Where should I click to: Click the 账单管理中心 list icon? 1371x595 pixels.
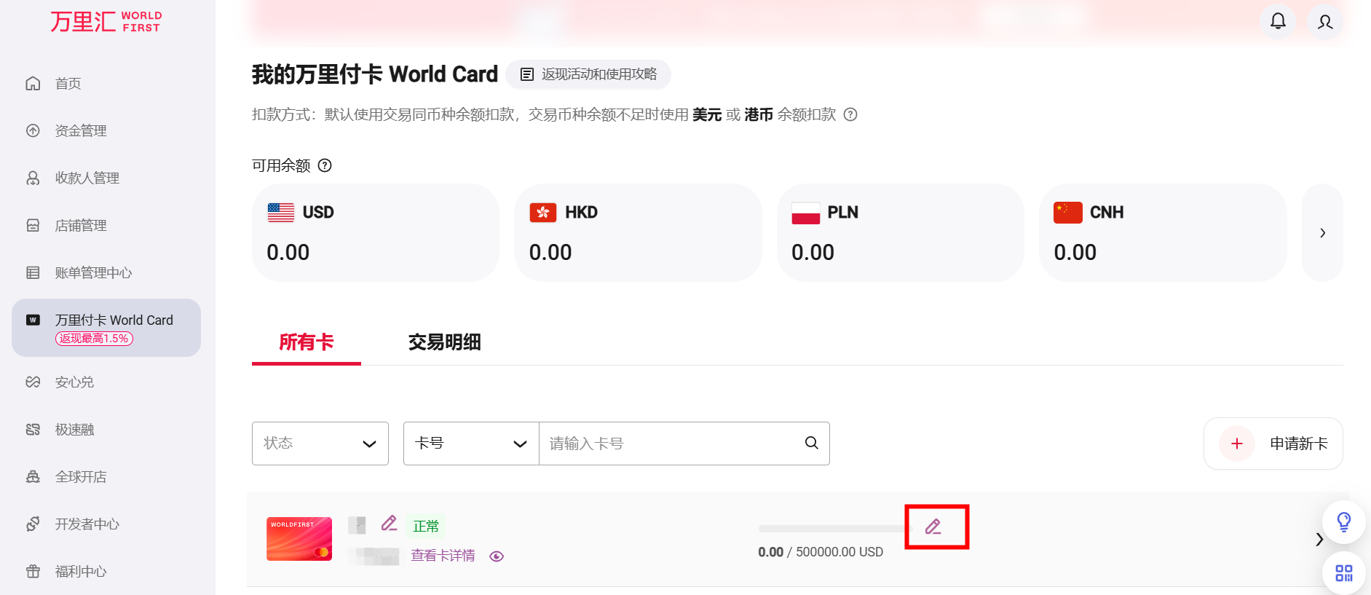click(33, 272)
